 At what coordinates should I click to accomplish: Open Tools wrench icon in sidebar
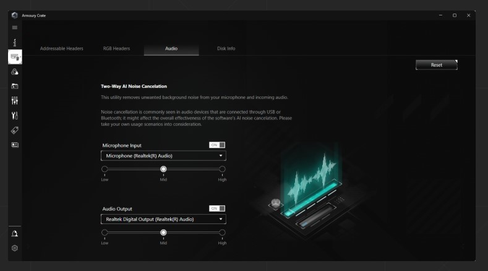tap(15, 116)
